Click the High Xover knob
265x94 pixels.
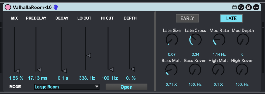242,69
